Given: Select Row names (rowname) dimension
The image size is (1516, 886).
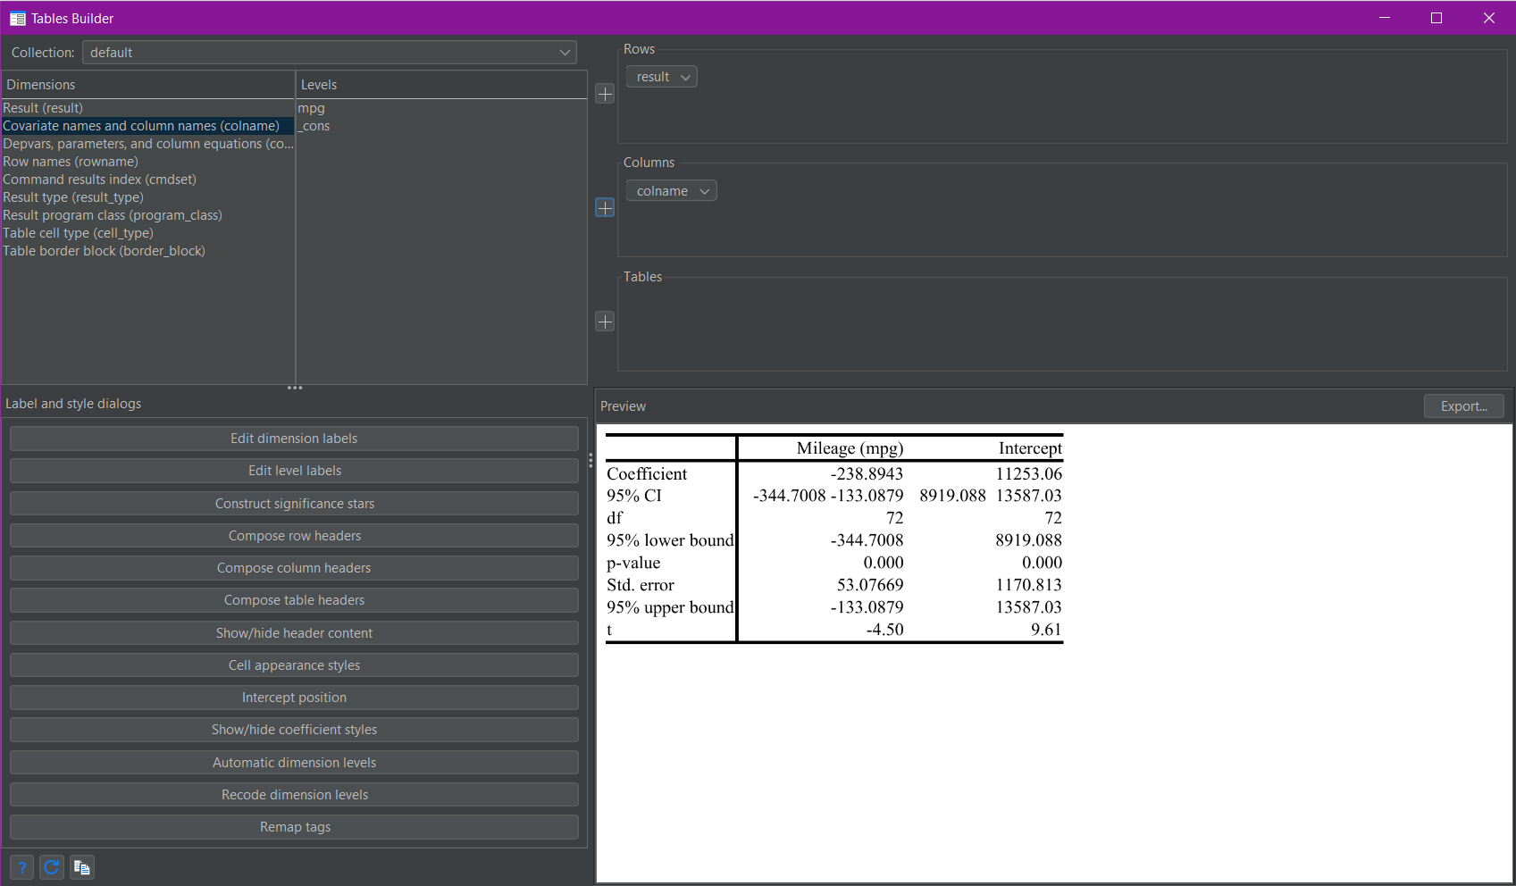Looking at the screenshot, I should (71, 162).
